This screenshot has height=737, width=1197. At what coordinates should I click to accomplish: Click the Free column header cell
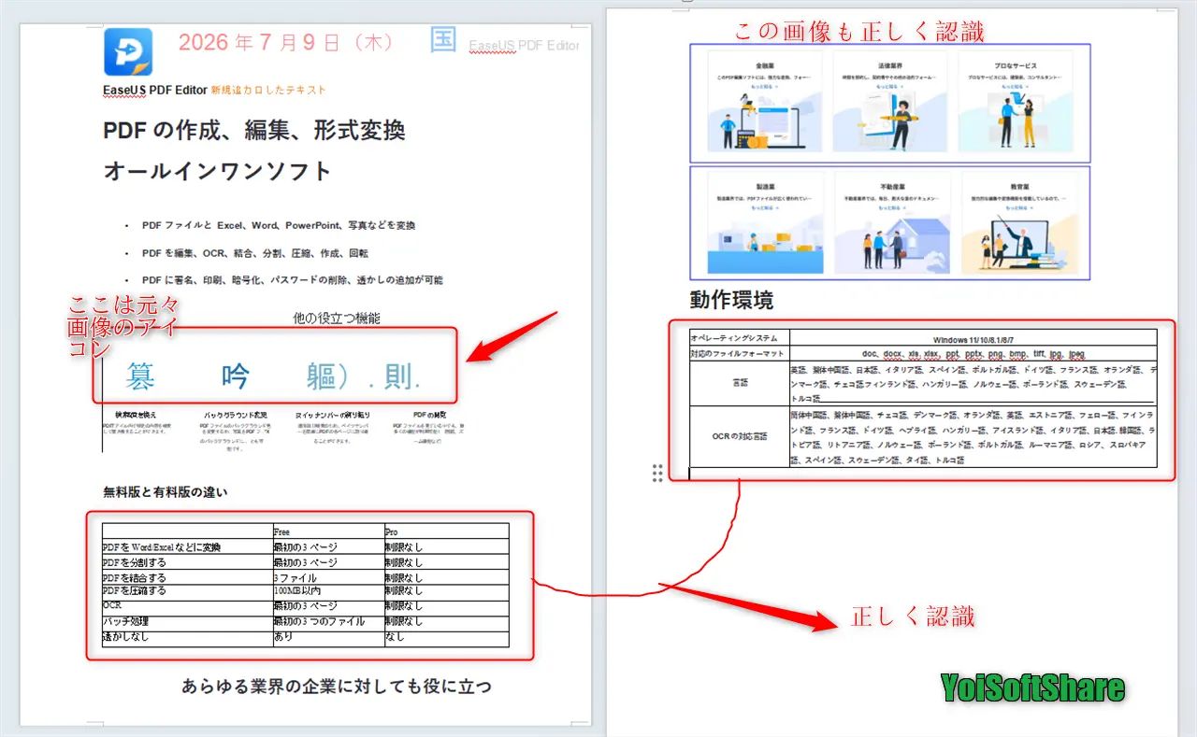[x=327, y=531]
